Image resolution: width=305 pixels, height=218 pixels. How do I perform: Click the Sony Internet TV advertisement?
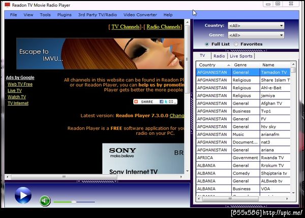[143, 159]
